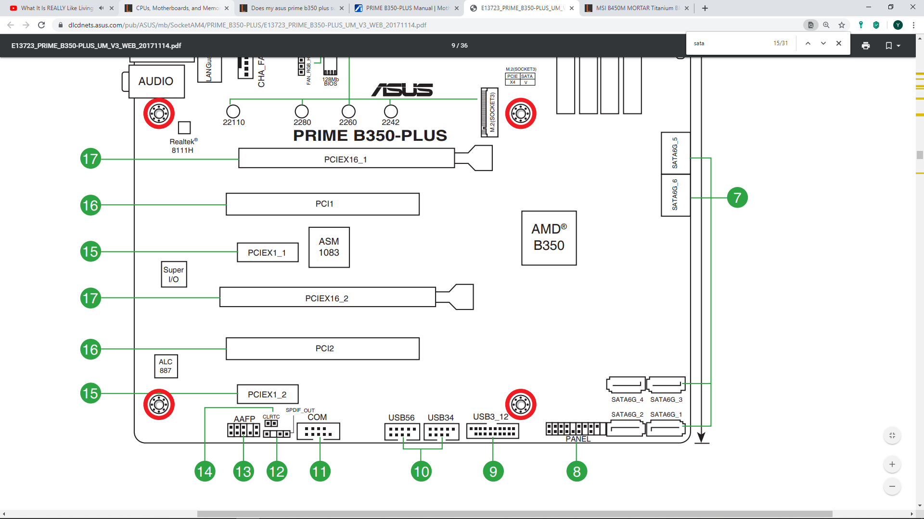Click the 'Super I/O' chip label

tap(173, 274)
